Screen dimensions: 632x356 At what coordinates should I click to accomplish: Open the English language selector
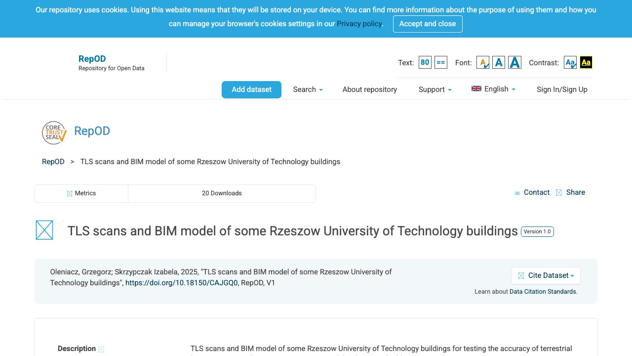click(x=494, y=89)
